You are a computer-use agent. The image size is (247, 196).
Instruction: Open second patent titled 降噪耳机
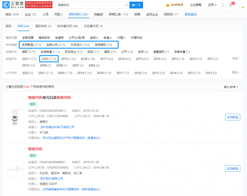tap(35, 149)
